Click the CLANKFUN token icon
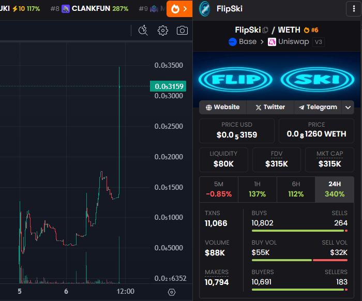The height and width of the screenshot is (301, 362). click(x=66, y=9)
